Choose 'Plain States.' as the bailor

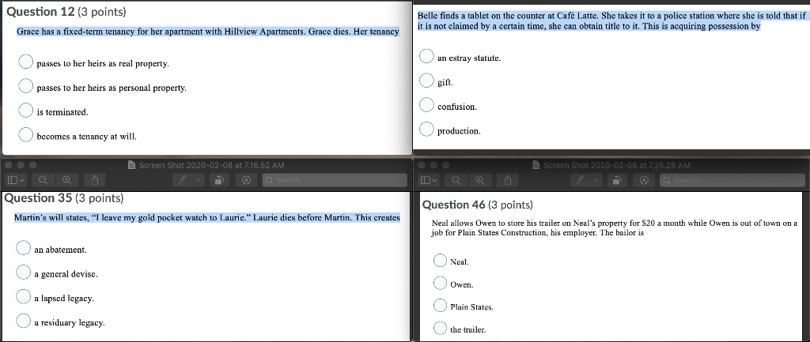point(440,306)
